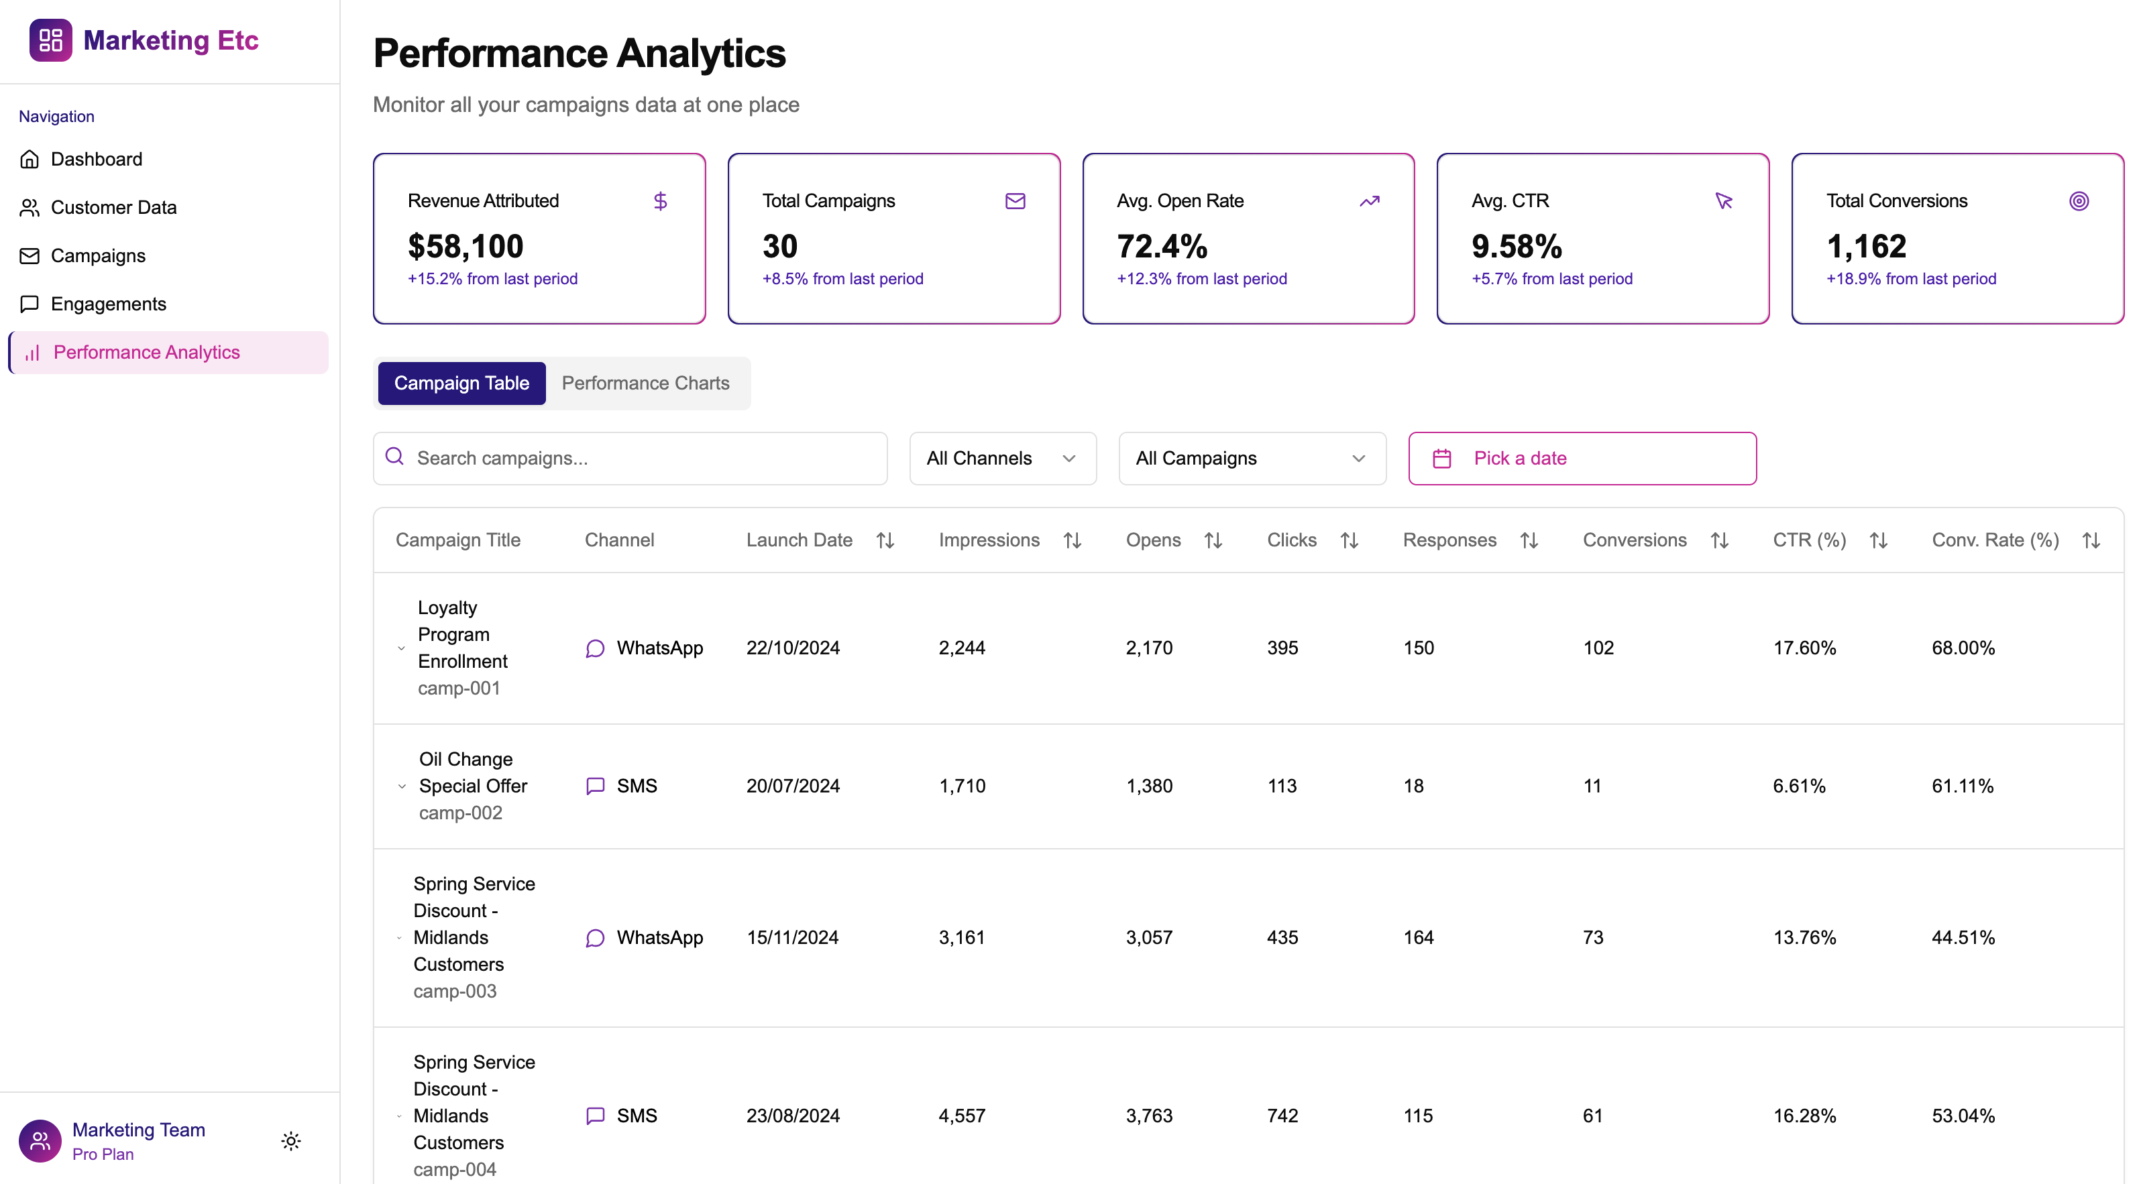2141x1184 pixels.
Task: Toggle sort on the Impressions column
Action: point(1072,539)
